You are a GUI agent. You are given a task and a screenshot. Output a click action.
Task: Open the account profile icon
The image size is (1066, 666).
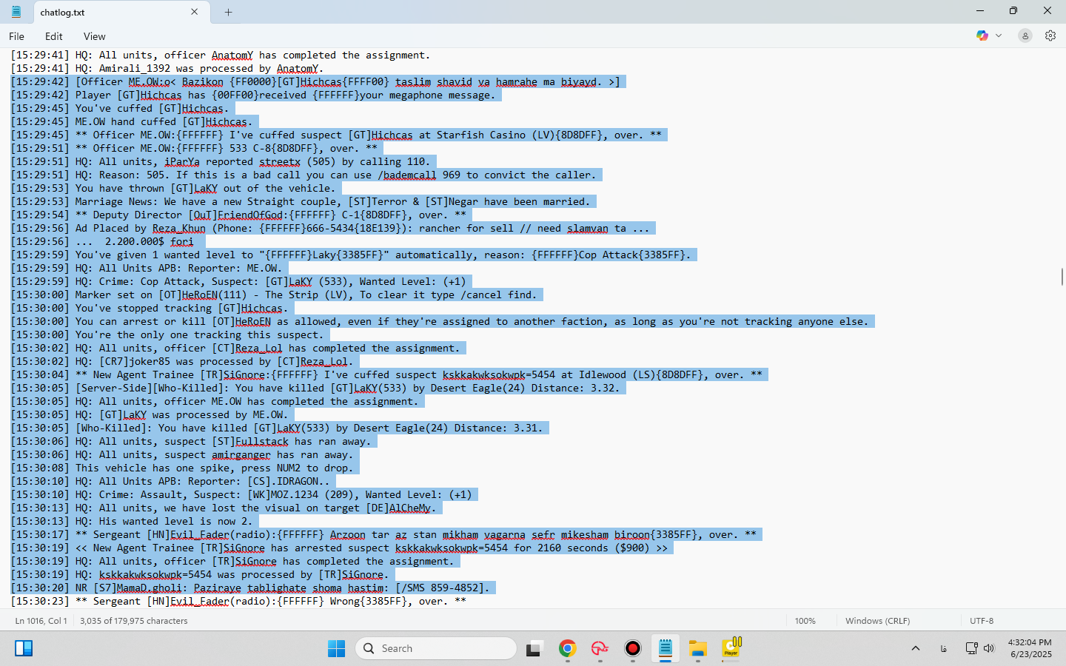coord(1025,36)
